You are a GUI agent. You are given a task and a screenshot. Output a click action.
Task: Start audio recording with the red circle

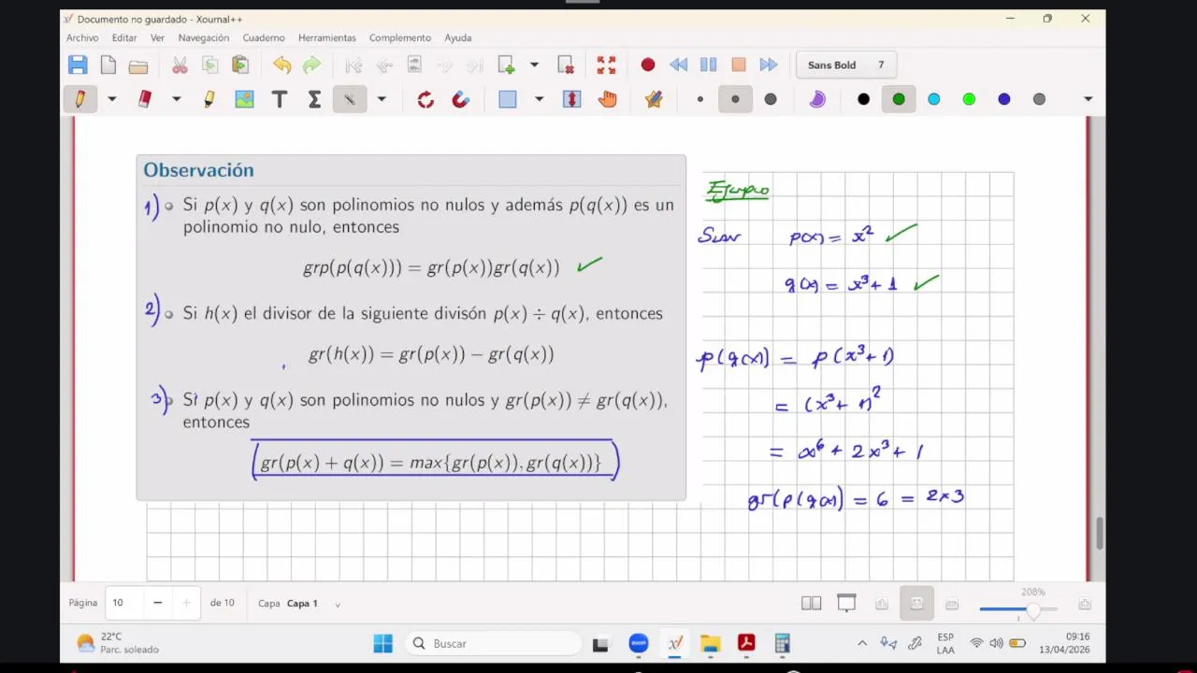point(648,64)
